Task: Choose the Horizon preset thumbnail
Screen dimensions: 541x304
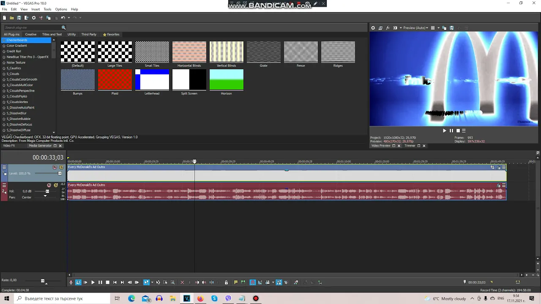Action: pyautogui.click(x=227, y=80)
